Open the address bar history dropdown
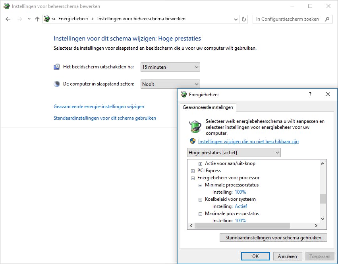Viewport: 338px width, 264px height. (236, 19)
